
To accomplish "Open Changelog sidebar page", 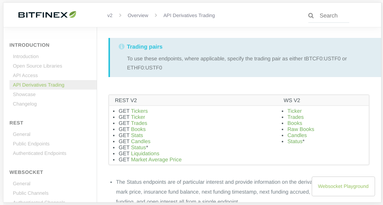I will 25,104.
